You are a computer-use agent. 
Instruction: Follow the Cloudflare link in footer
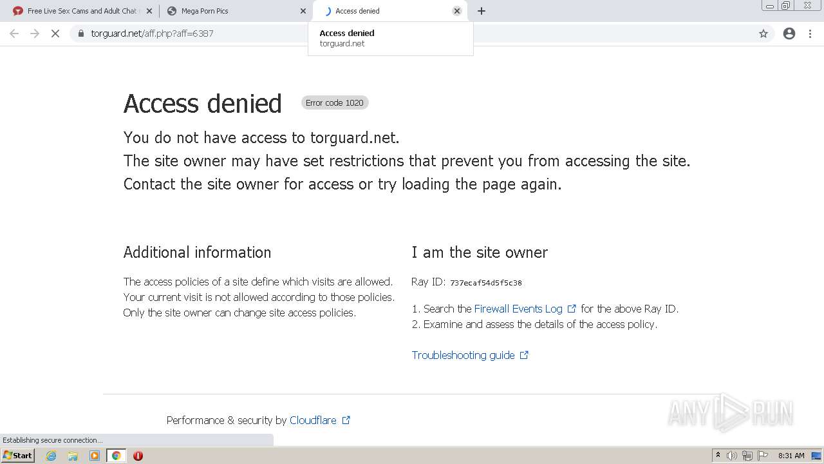pyautogui.click(x=320, y=420)
